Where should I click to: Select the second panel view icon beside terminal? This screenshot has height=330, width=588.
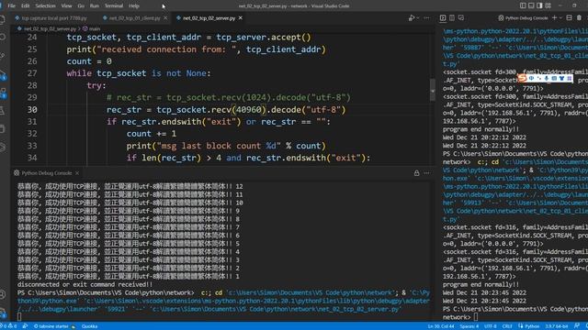coord(452,18)
